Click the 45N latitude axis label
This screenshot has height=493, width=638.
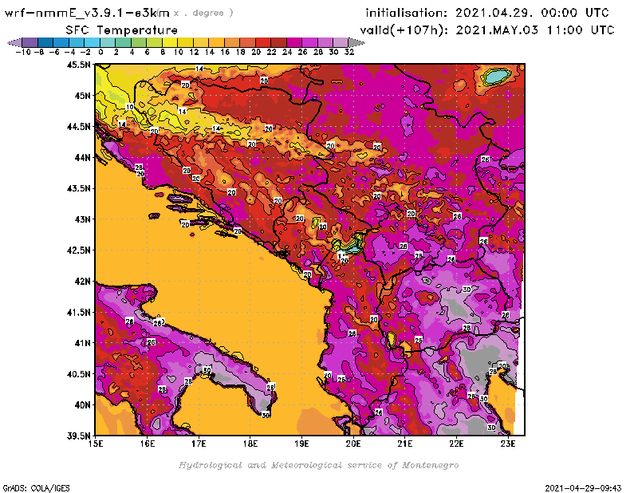coord(82,96)
